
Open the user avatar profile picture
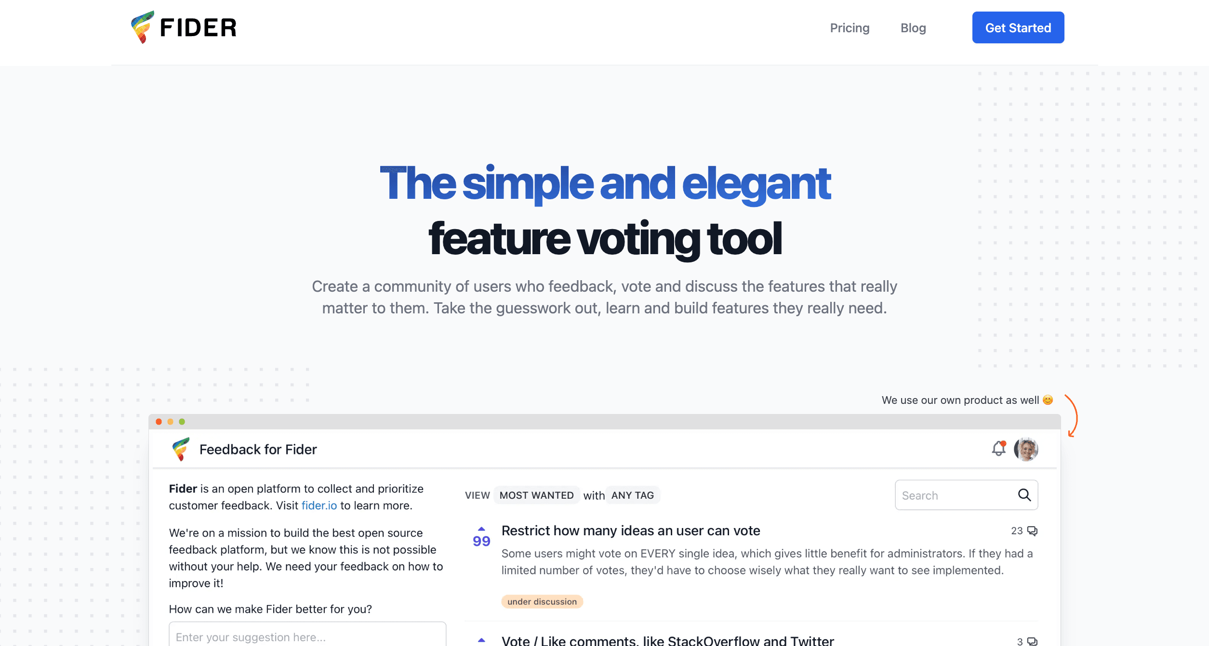[1026, 449]
